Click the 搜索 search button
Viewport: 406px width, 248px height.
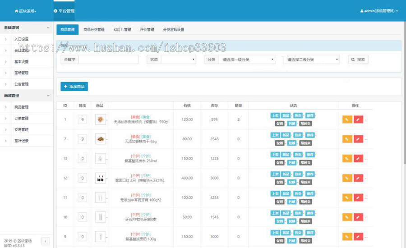click(358, 60)
